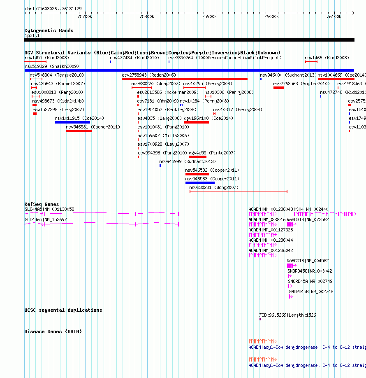
Task: Click the nsv435643 (Korbel2007) label
Action: tap(58, 84)
